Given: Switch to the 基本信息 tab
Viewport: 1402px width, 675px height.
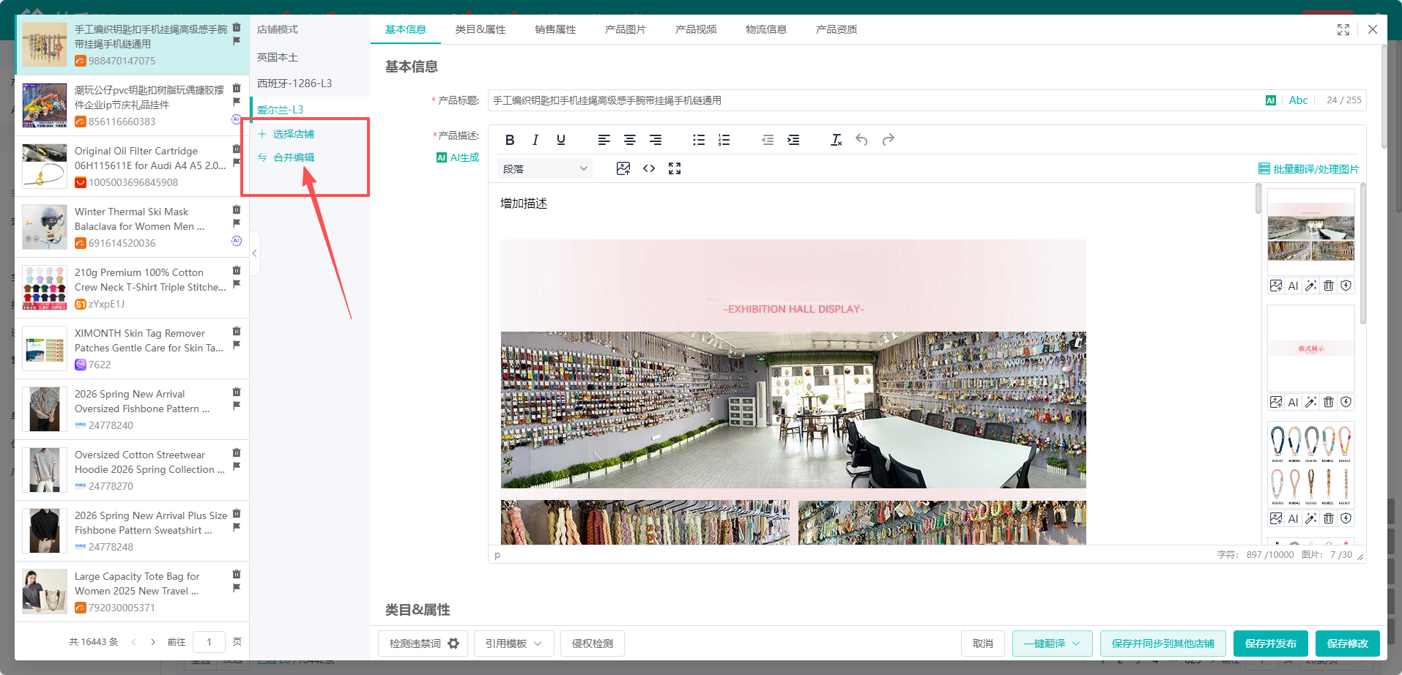Looking at the screenshot, I should [406, 29].
